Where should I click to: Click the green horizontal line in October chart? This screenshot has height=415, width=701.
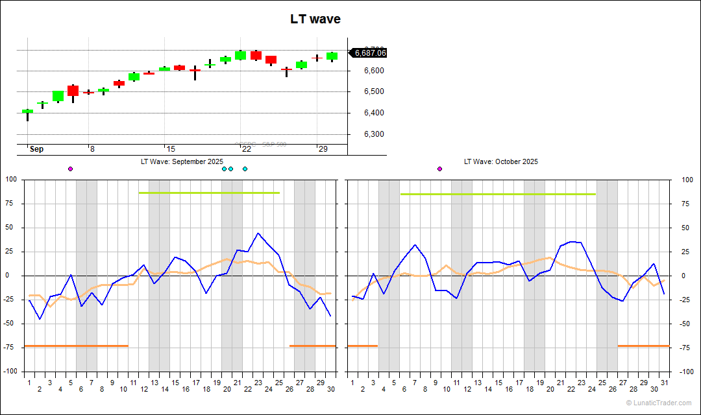click(498, 194)
